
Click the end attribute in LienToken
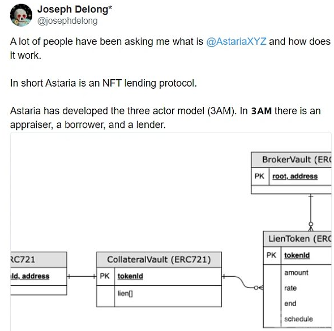click(x=290, y=303)
